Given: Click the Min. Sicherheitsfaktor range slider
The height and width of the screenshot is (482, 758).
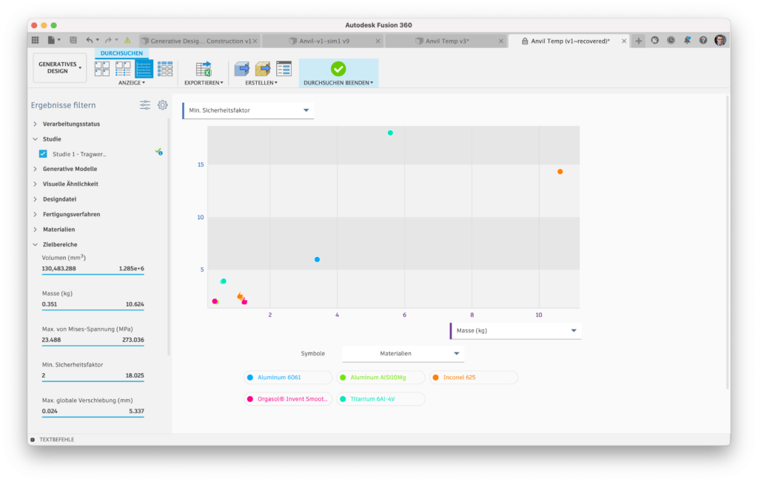Looking at the screenshot, I should click(93, 381).
